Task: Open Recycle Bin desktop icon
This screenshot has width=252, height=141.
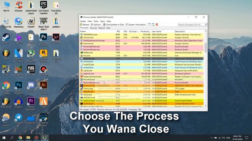Action: [x=6, y=23]
